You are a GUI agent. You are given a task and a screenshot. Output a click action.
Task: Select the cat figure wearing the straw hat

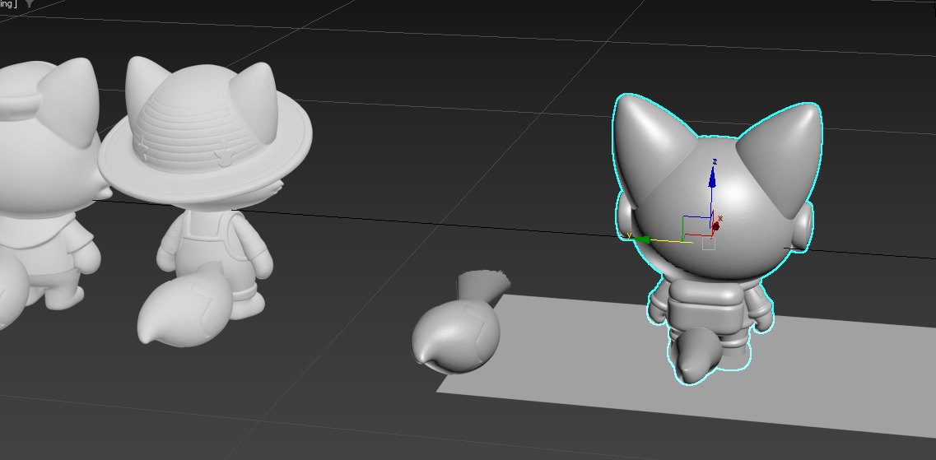(203, 203)
